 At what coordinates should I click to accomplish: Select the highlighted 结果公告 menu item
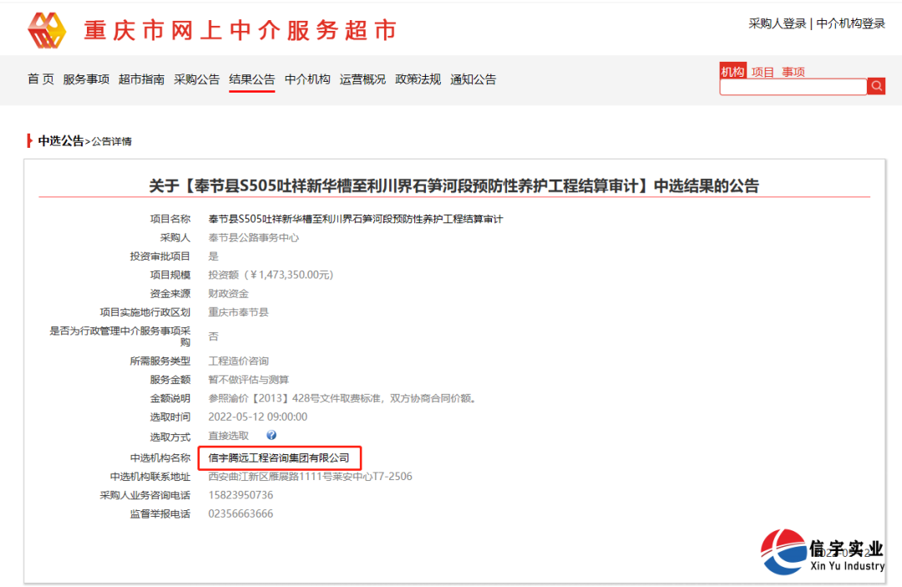[x=251, y=79]
